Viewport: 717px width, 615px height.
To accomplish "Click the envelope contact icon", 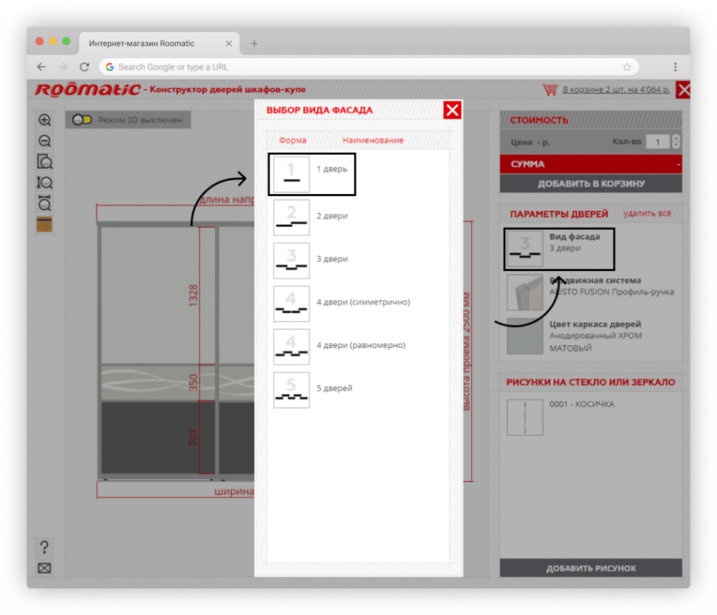I will 45,568.
